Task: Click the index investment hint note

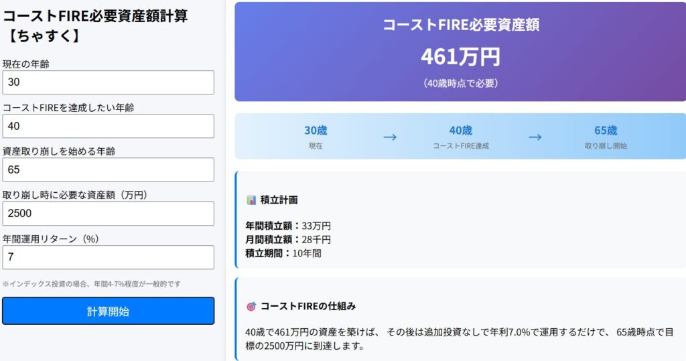Action: pyautogui.click(x=91, y=284)
